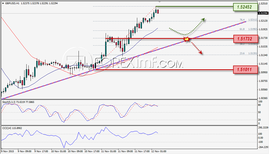Click the Stochastic scale value 50

(x=259, y=112)
